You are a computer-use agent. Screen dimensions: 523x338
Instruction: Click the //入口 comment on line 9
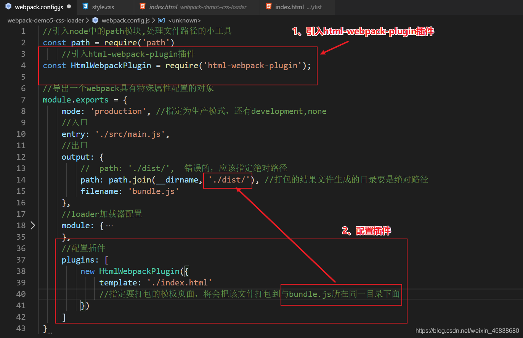75,122
